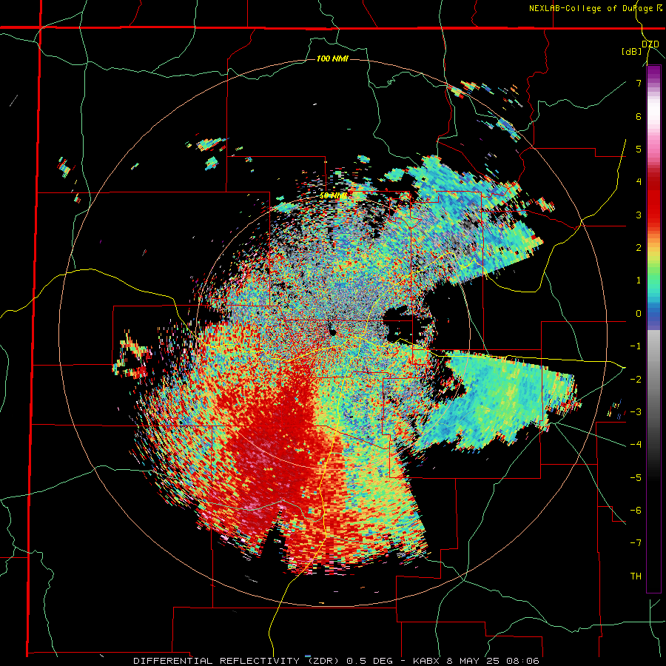Click the positive 6 value on the color scale
Viewport: 666px width, 666px height.
click(x=639, y=116)
